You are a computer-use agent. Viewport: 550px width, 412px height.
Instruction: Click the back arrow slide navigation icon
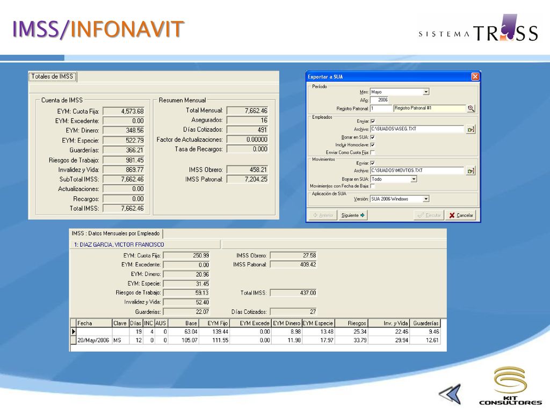tap(450, 394)
